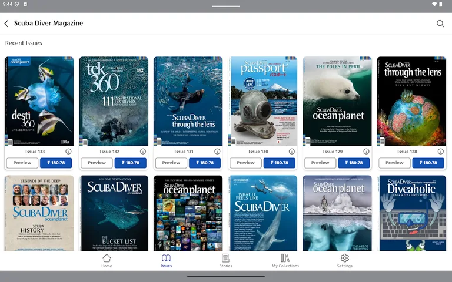Open the tek 360 cover of Issue 132
Screen dimensions: 452x282
[114, 101]
